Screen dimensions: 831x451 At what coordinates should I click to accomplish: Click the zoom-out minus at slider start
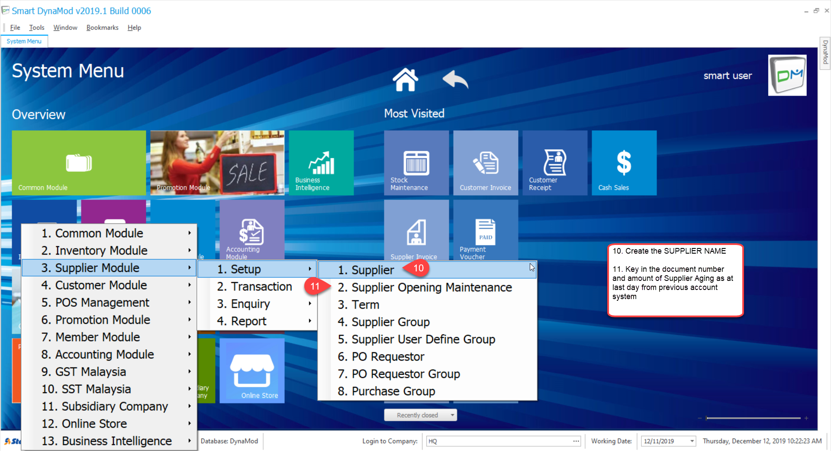700,418
